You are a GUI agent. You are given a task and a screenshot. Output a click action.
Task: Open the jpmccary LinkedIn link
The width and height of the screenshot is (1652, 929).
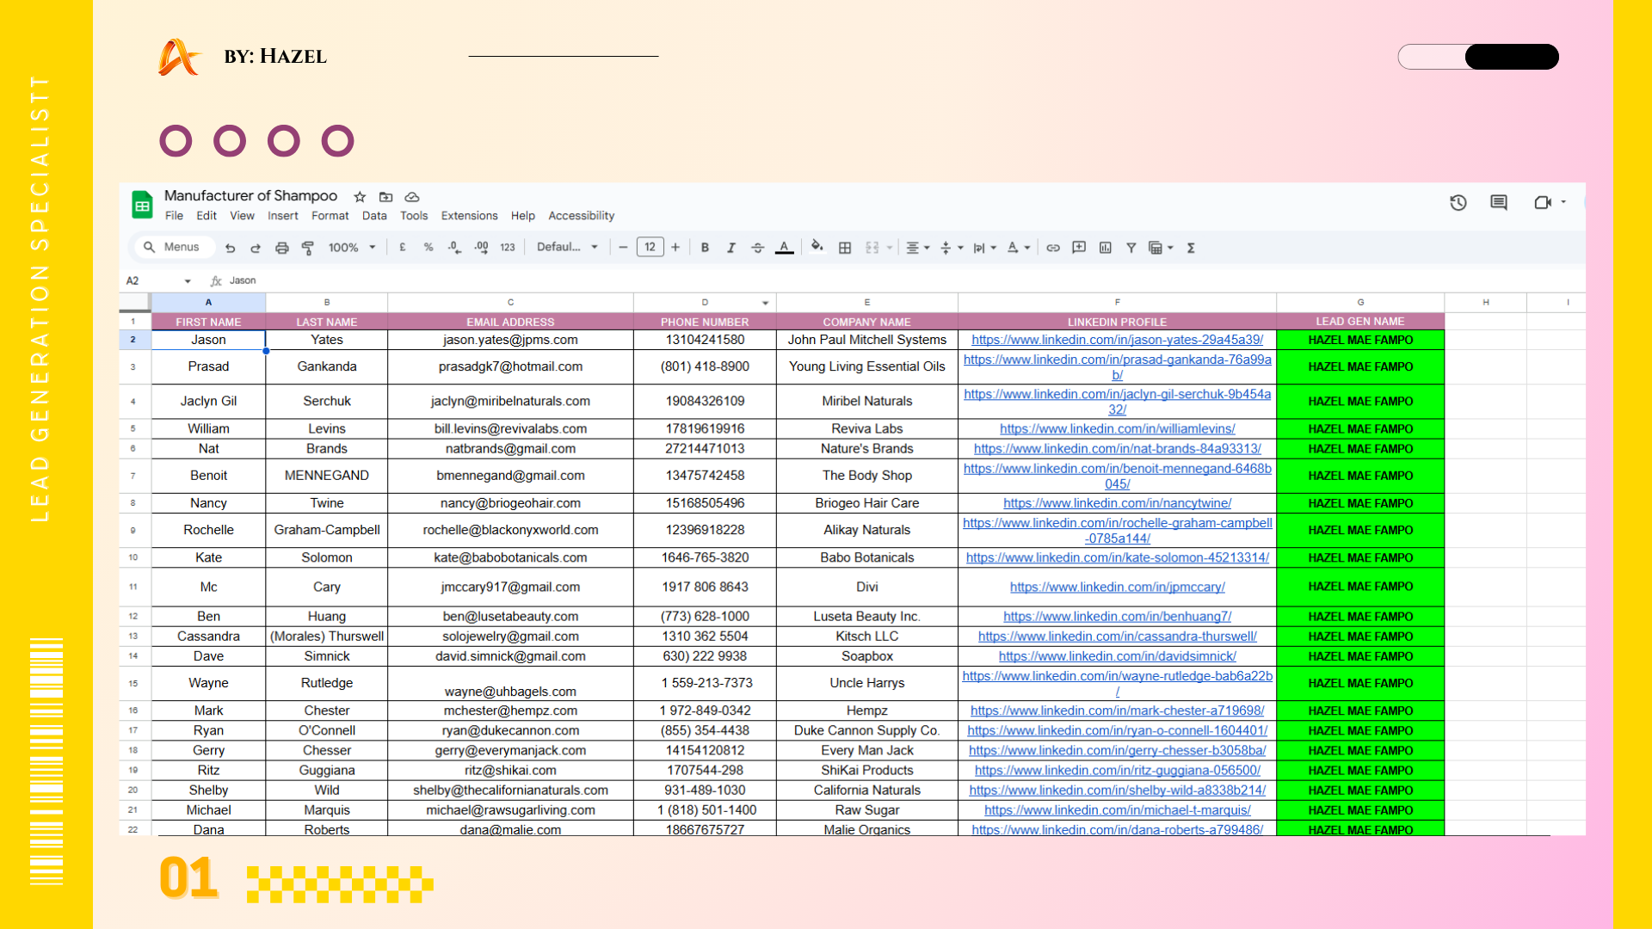click(x=1117, y=587)
